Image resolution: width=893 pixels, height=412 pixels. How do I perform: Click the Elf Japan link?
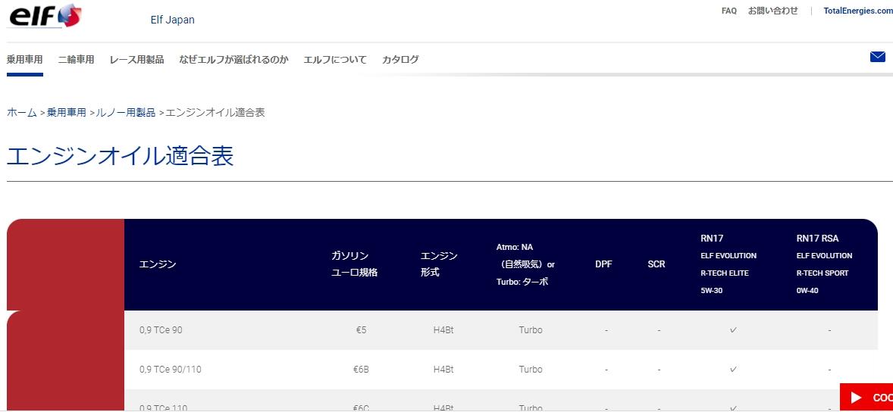click(x=173, y=20)
